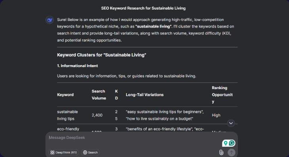Click the easy sustainable living tips variations cell
Viewport: 289px width, 157px height.
pos(165,115)
